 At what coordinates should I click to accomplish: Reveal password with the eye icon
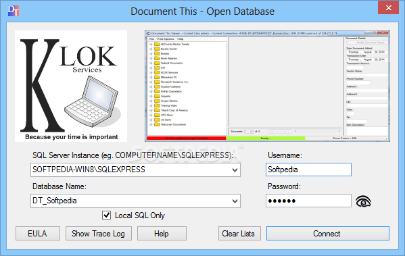pyautogui.click(x=363, y=201)
